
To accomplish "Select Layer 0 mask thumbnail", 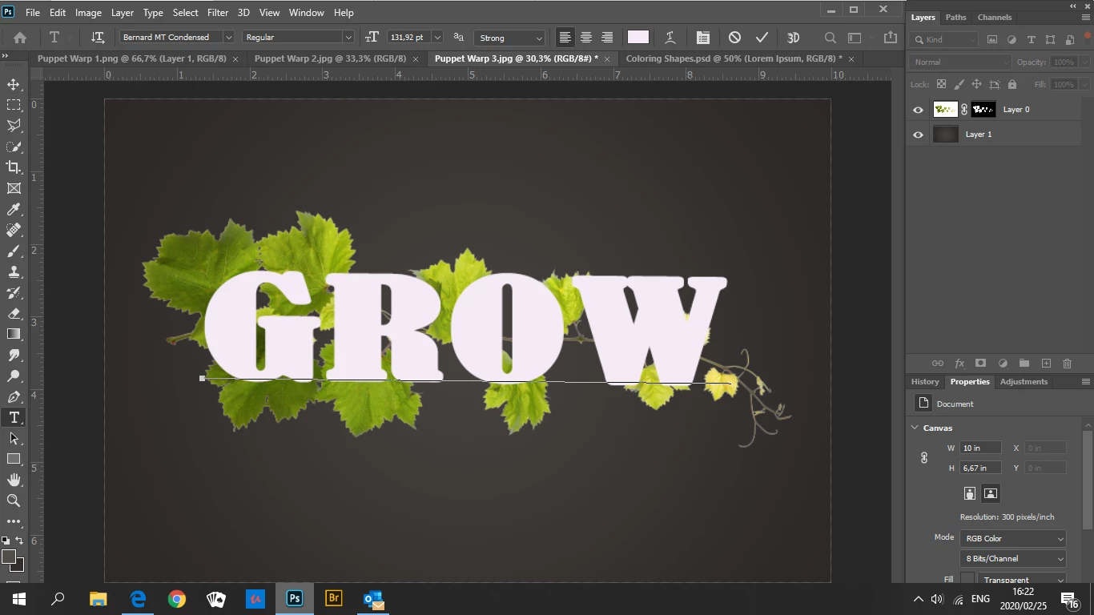I will tap(983, 110).
